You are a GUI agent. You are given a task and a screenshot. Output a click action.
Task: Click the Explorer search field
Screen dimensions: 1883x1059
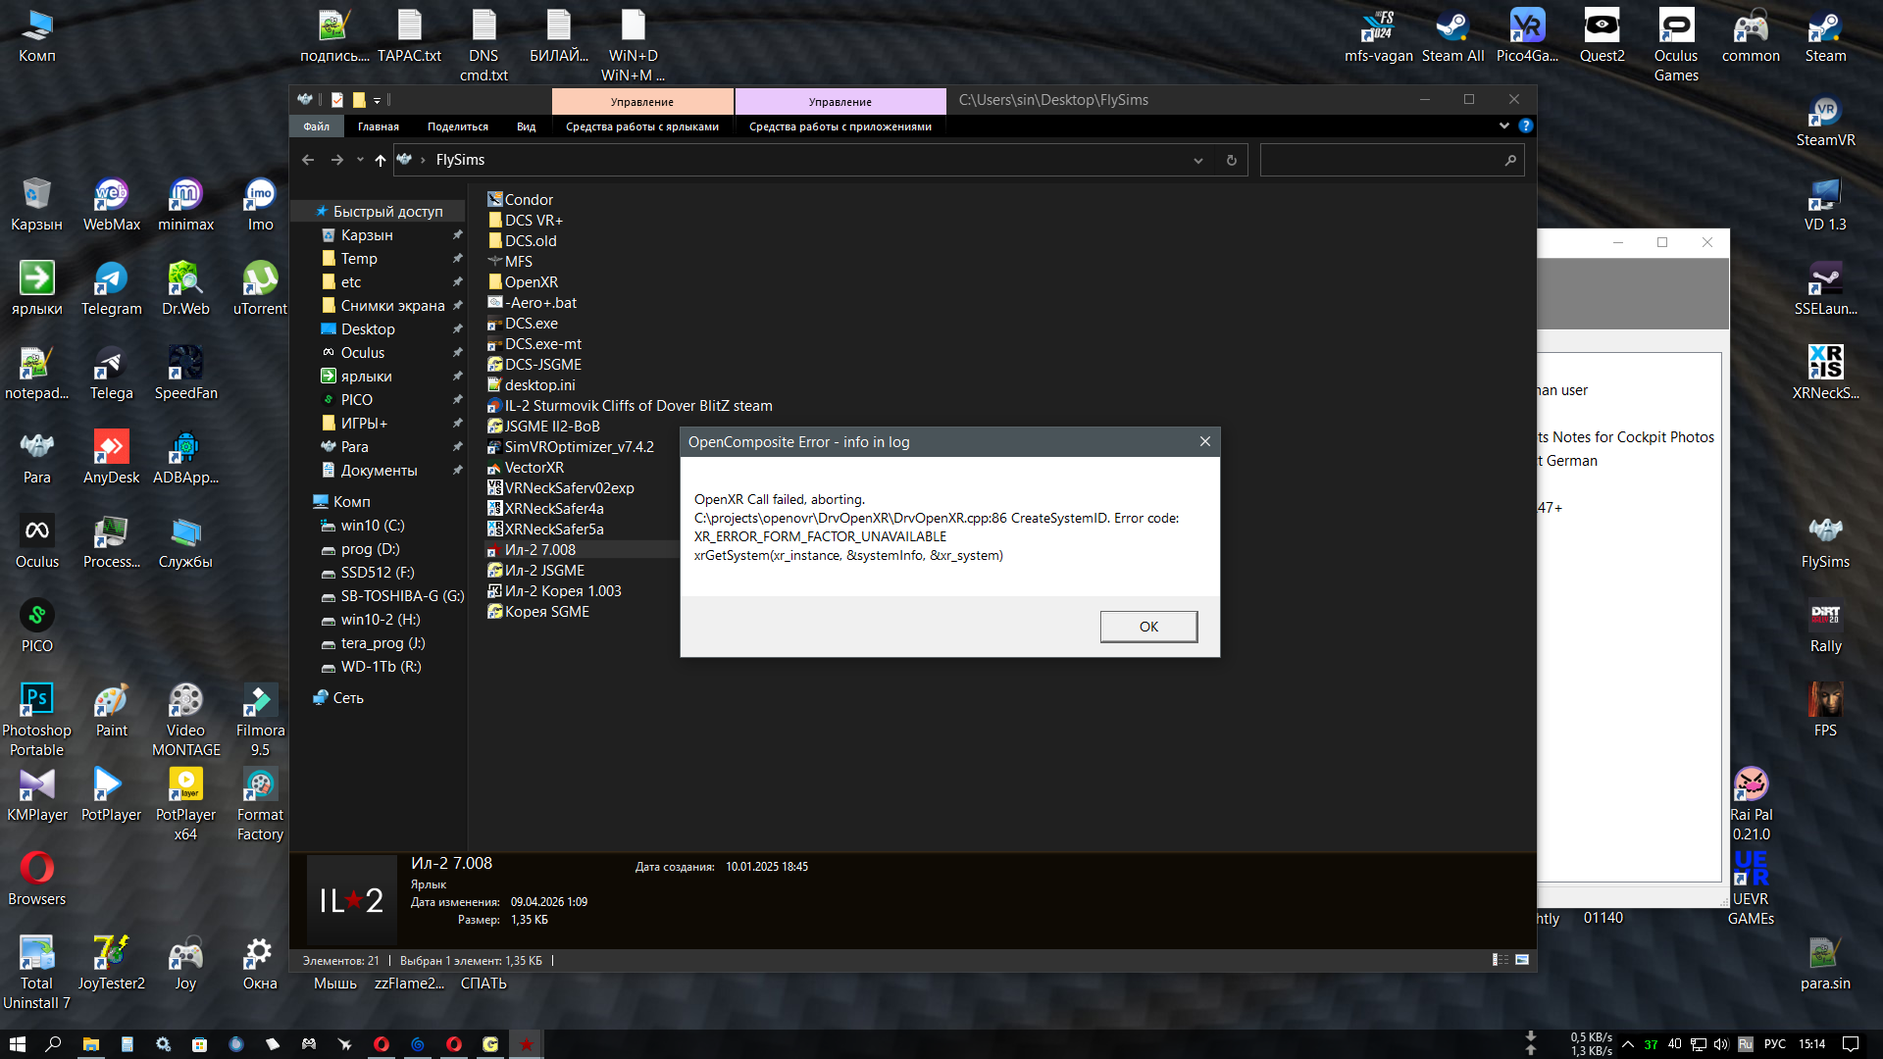point(1392,161)
